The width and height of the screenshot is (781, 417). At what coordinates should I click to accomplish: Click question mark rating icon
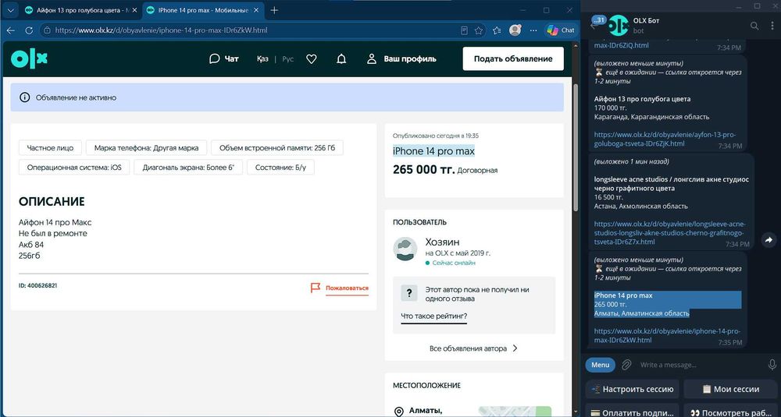coord(409,293)
